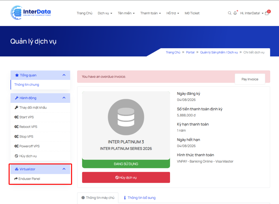This screenshot has height=204, width=279.
Task: Click the key icon for Thay đổi mật khẩu
Action: click(x=16, y=107)
